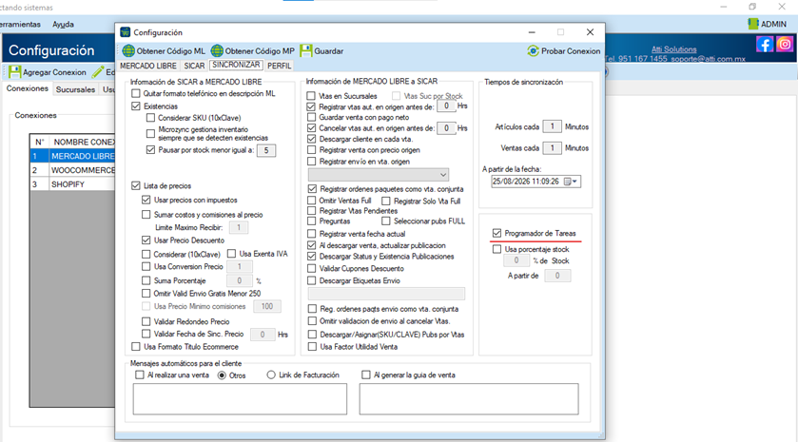Click Registrar vtas aut. hours field
The width and height of the screenshot is (798, 442).
click(446, 106)
